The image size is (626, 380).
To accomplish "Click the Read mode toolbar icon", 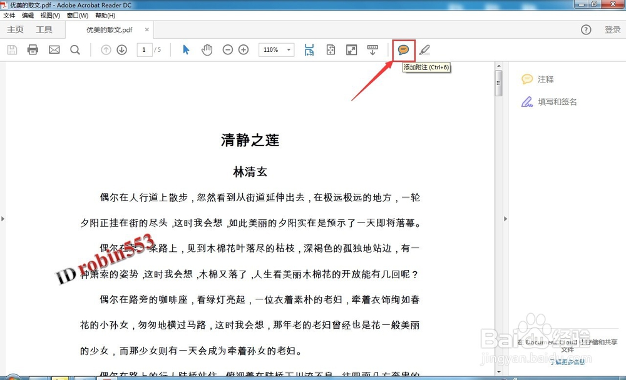I will point(372,50).
